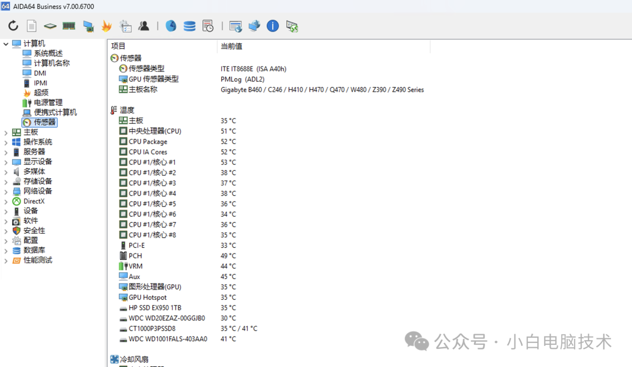Screen dimensions: 632x367
Task: Expand the DirectX tree node
Action: (x=6, y=201)
